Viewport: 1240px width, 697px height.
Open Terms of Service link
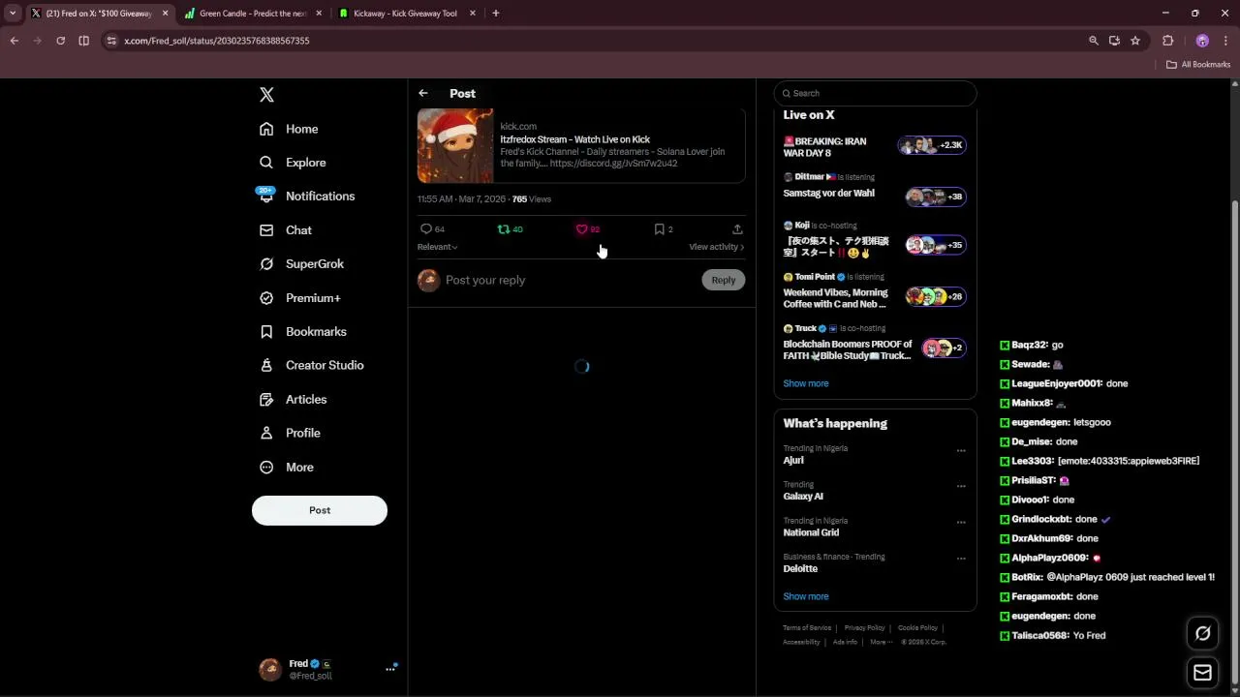[807, 628]
